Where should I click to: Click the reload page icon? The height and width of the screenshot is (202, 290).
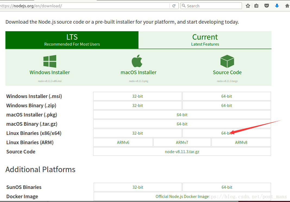click(174, 6)
